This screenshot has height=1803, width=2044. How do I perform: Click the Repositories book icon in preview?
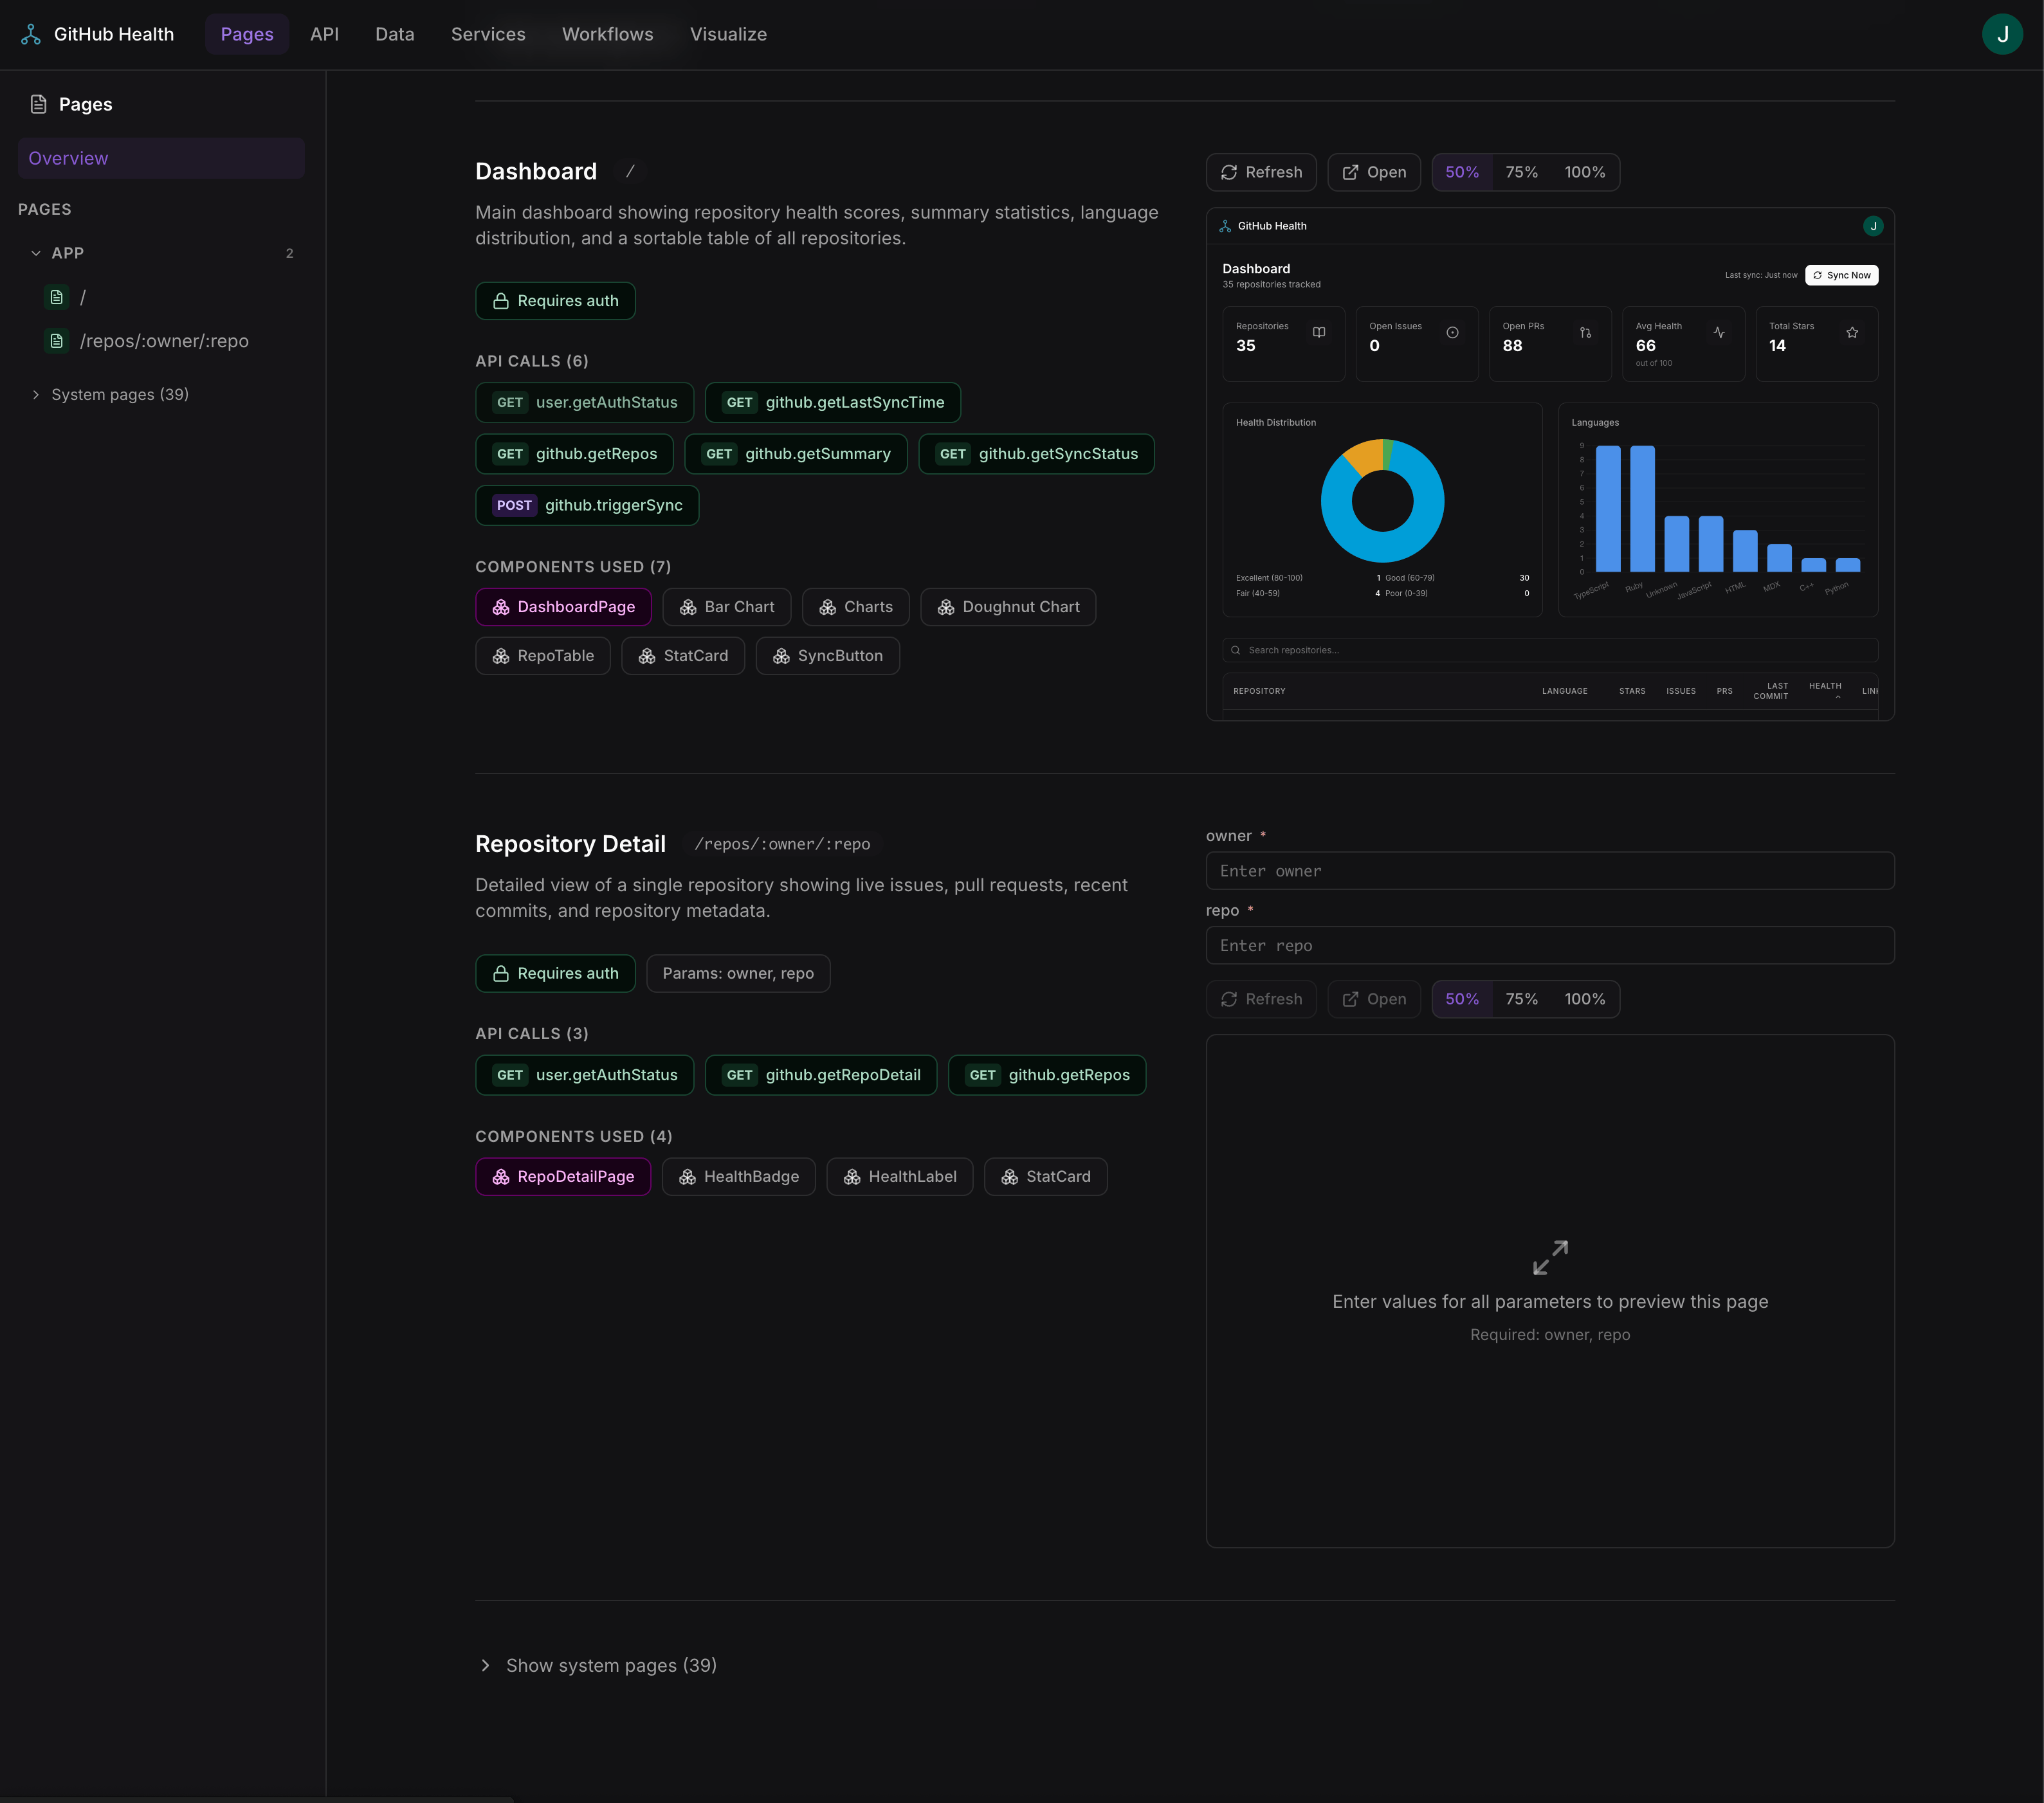(x=1319, y=333)
